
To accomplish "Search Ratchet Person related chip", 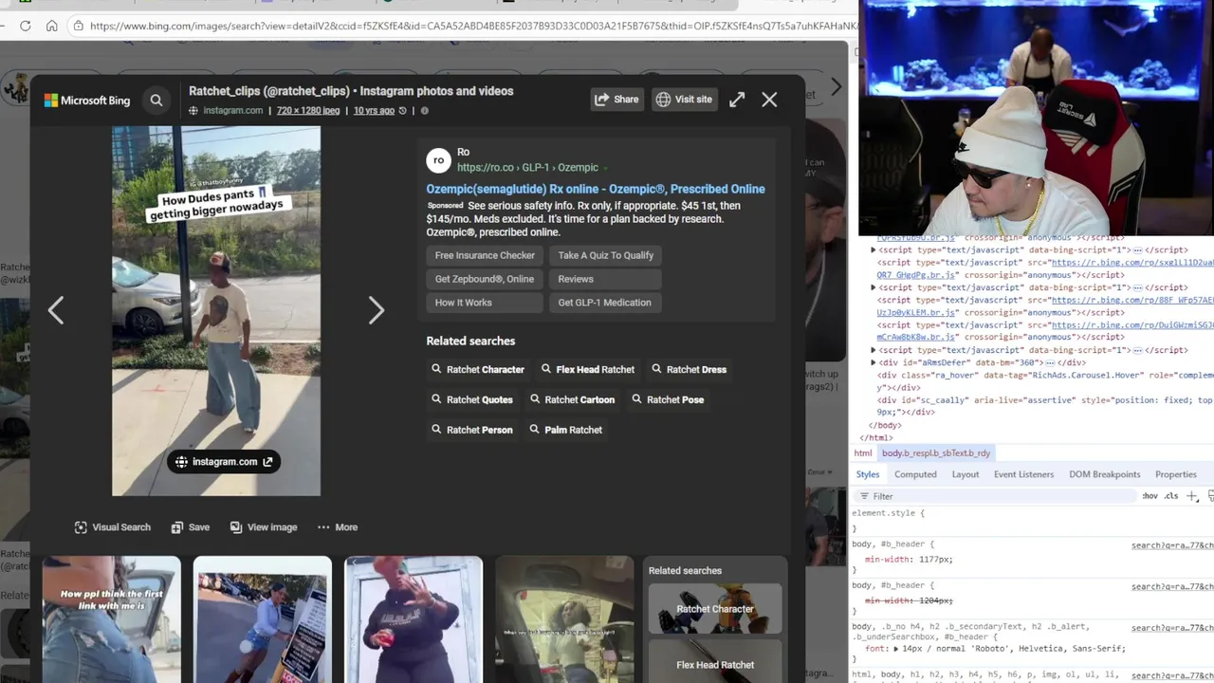I will [472, 431].
